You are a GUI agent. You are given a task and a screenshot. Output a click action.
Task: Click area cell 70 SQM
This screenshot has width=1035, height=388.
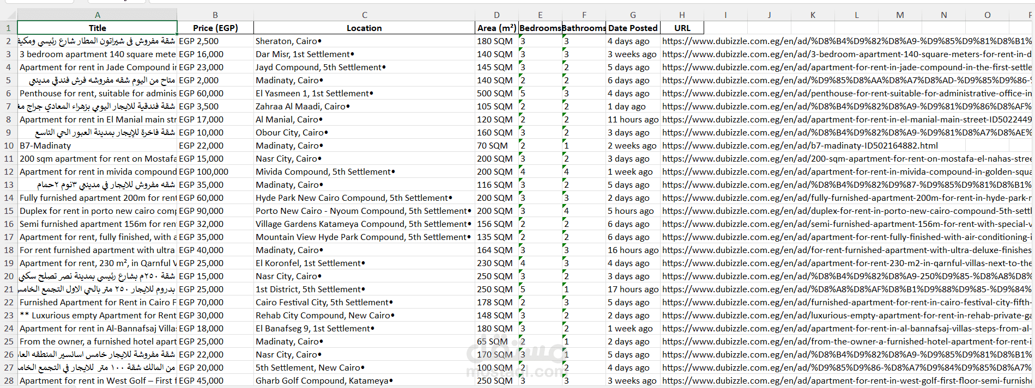pos(497,145)
